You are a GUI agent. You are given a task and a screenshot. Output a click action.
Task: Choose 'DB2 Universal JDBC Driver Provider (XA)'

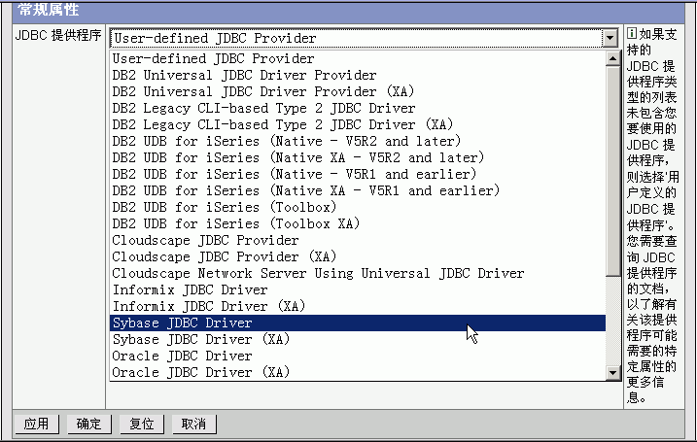(x=358, y=91)
